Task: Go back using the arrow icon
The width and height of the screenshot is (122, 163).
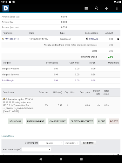Action: [107, 8]
